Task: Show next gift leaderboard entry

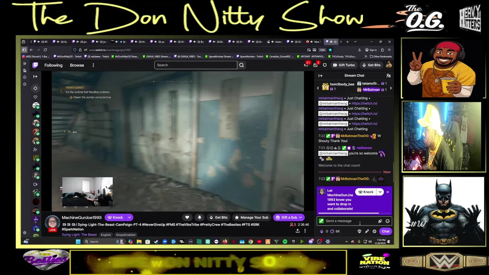Action: 390,88
